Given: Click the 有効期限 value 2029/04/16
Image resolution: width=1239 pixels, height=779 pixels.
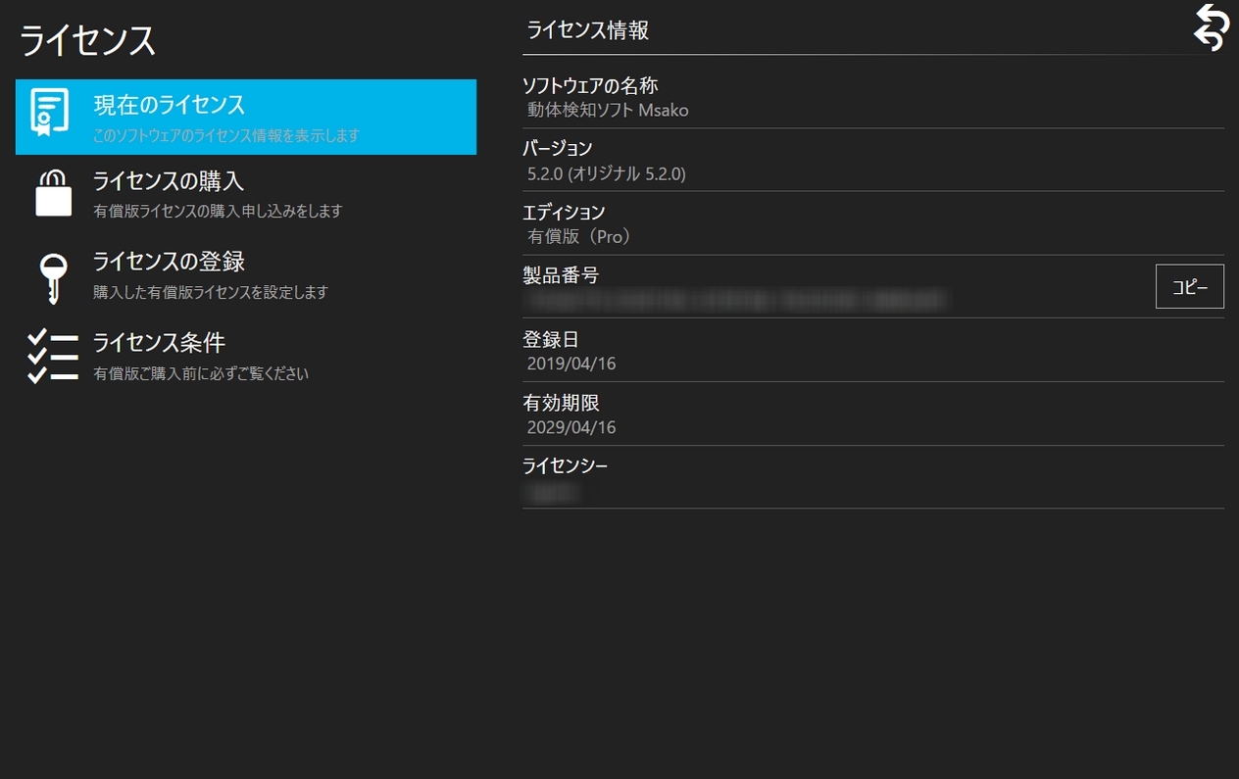Looking at the screenshot, I should (x=571, y=428).
